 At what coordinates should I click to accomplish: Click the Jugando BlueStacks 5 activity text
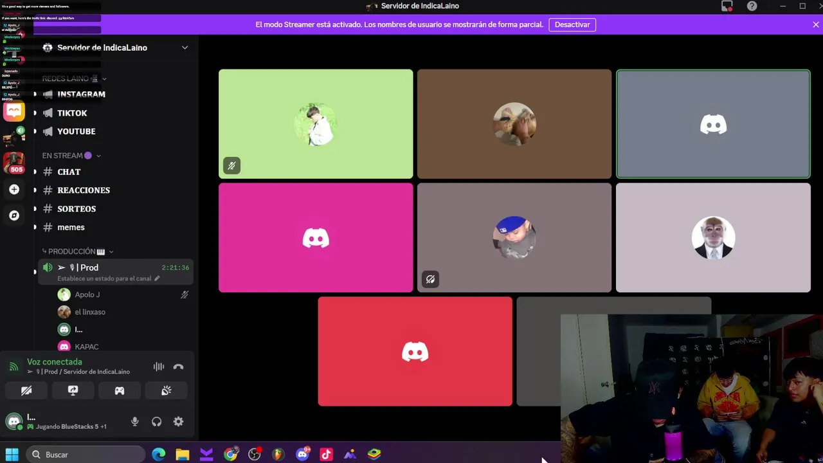(x=71, y=426)
